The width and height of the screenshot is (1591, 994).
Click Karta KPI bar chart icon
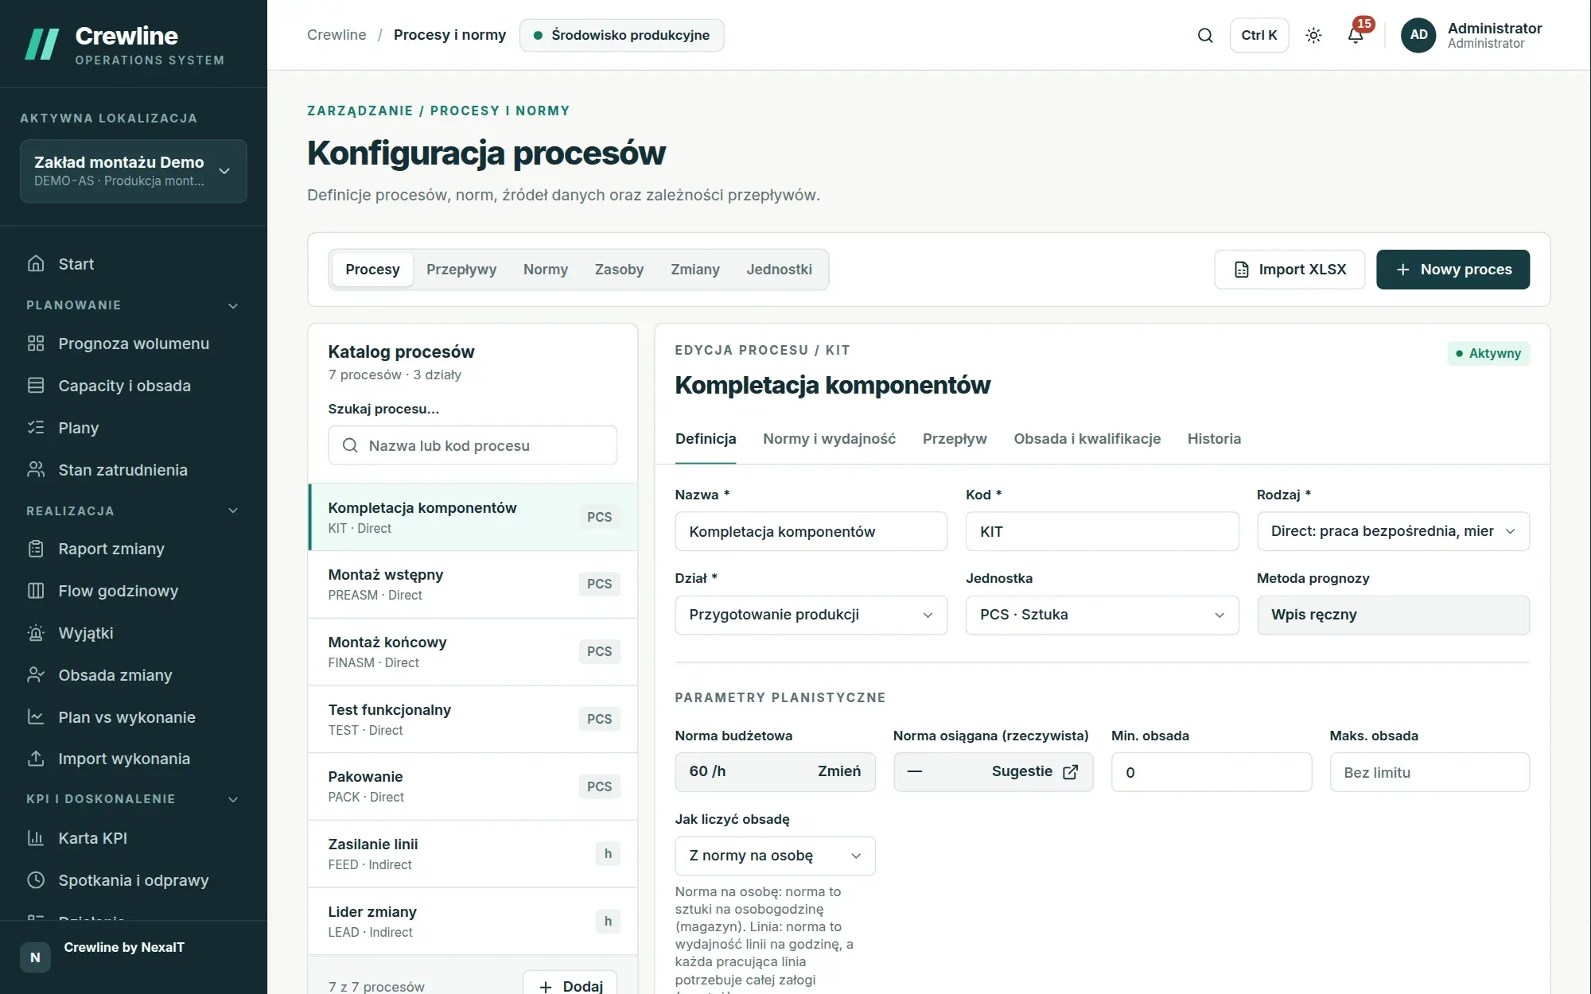tap(36, 838)
